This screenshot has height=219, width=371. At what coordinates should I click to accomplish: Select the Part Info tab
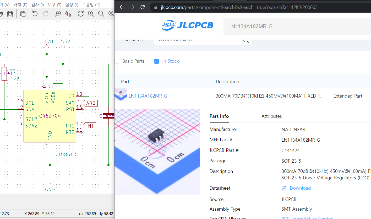tap(219, 116)
